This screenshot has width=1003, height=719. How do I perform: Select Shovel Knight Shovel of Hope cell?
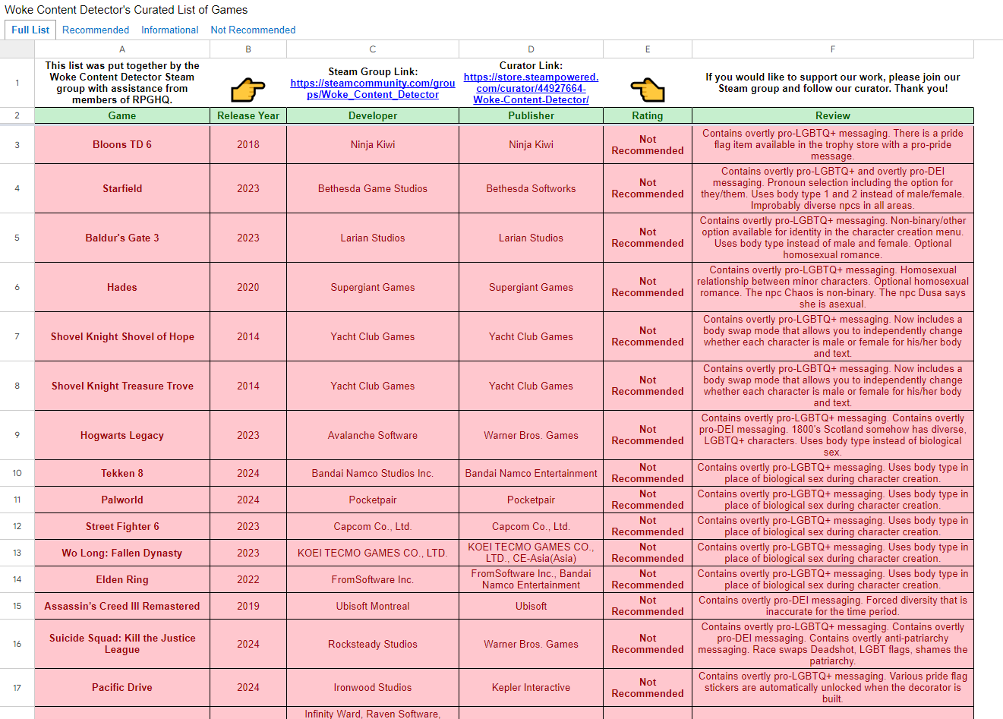(x=122, y=336)
